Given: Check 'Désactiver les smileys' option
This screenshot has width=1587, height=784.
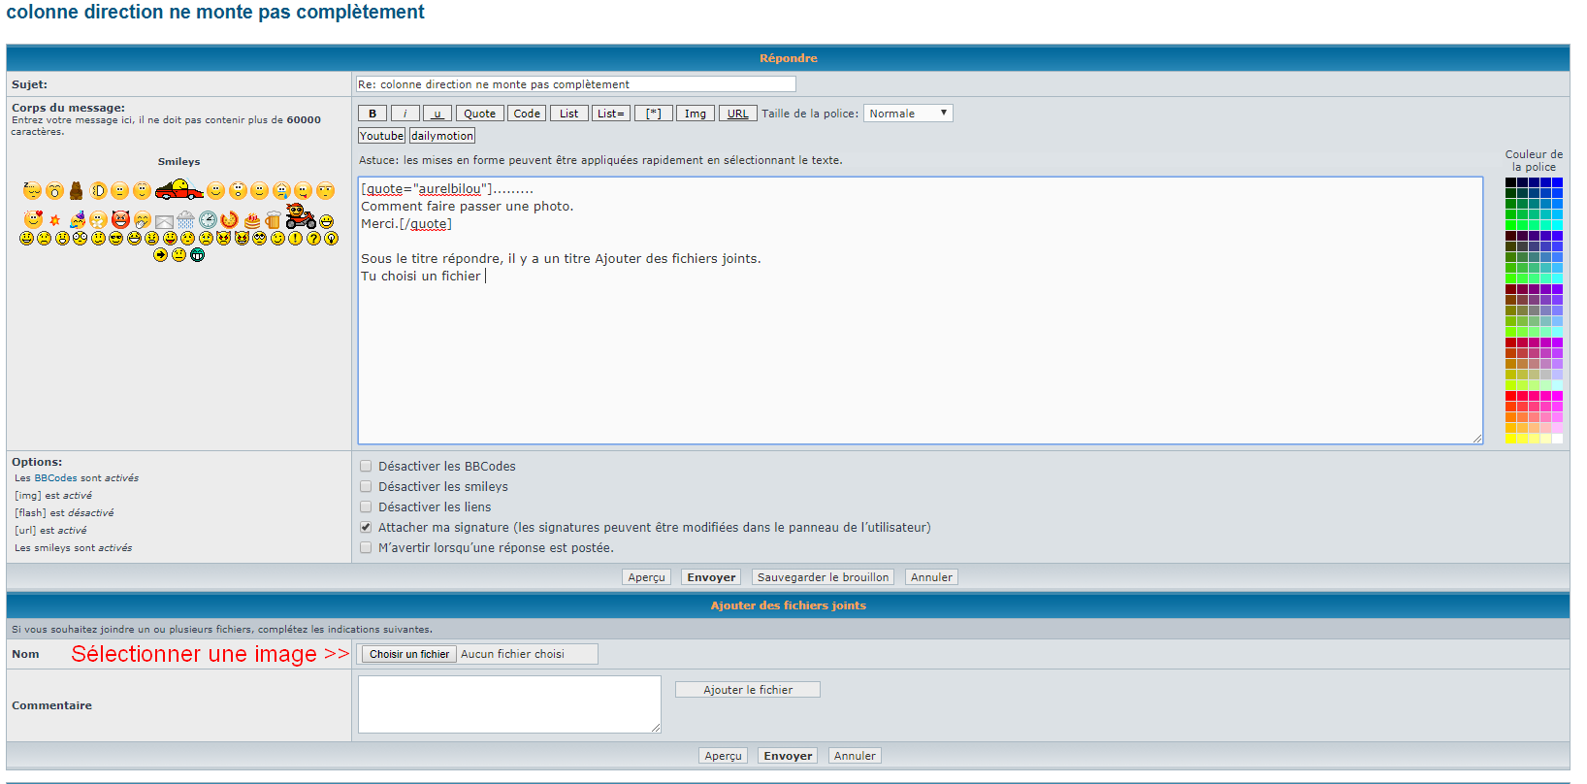Looking at the screenshot, I should 366,487.
